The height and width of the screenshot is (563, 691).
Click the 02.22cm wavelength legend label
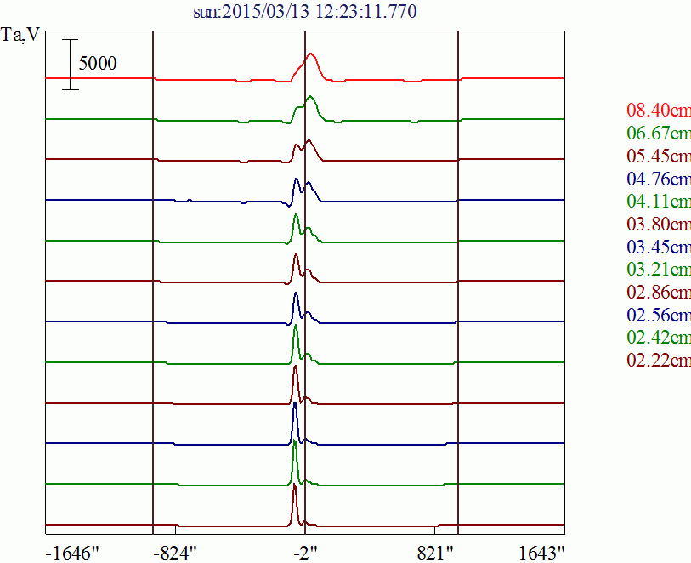click(659, 361)
